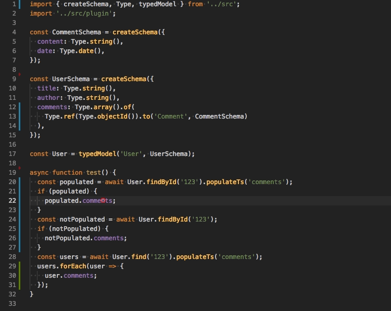Click the closing brace on line 32
The height and width of the screenshot is (311, 391).
[x=32, y=294]
